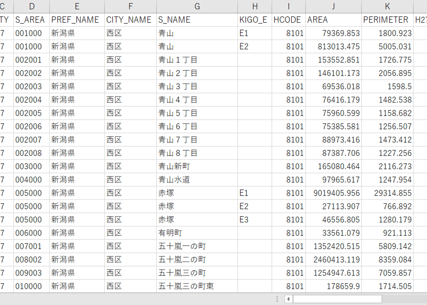Viewport: 427px width, 305px height.
Task: Click the S_AREA header cell
Action: click(x=31, y=20)
